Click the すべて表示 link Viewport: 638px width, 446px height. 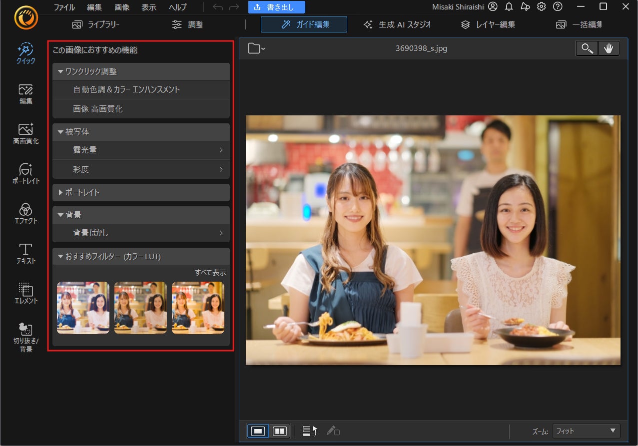pyautogui.click(x=210, y=273)
